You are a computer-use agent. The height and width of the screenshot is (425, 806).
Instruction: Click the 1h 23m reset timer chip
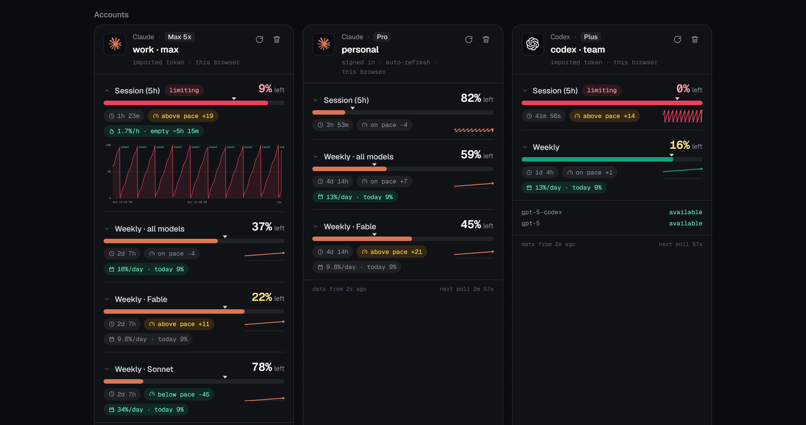pyautogui.click(x=124, y=116)
